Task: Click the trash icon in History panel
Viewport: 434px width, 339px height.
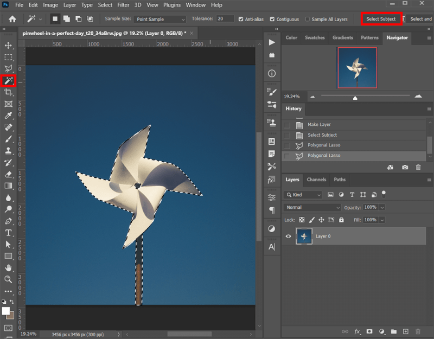Action: 418,168
